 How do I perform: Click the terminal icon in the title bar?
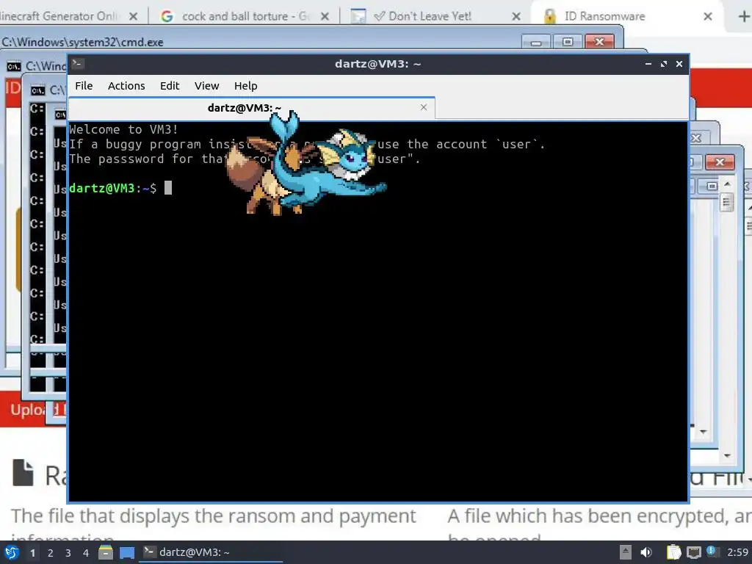pos(78,63)
